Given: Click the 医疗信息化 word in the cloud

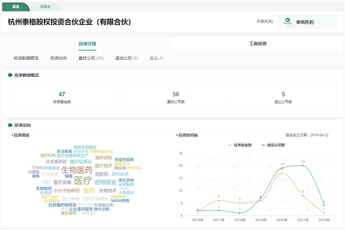Looking at the screenshot, I should coord(81,162).
